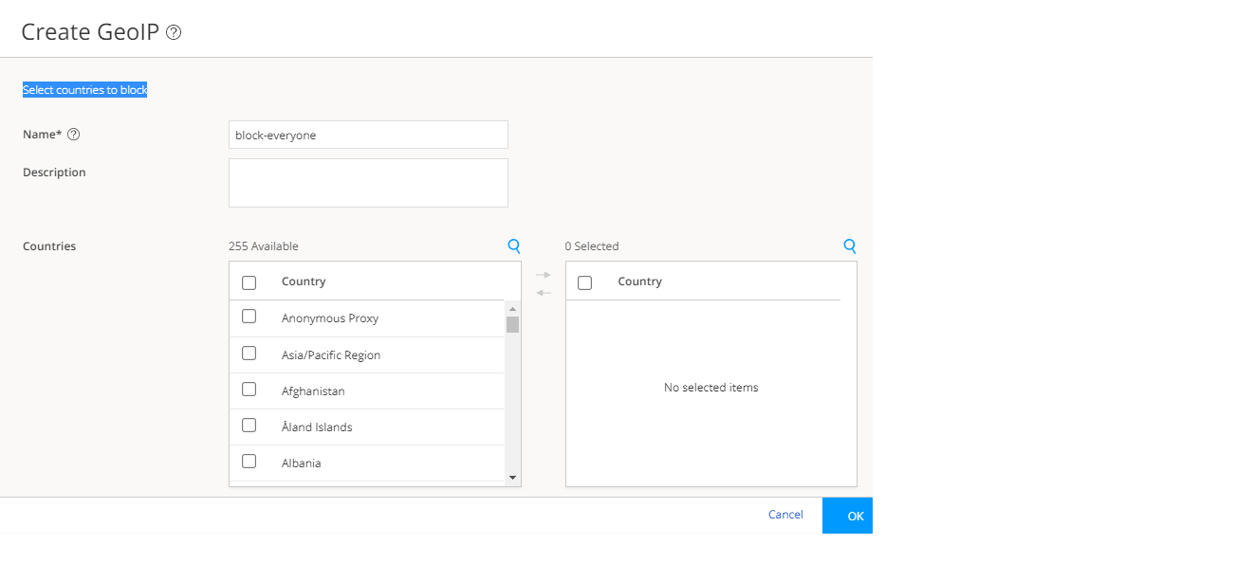Select the Afghanistan checkbox
The height and width of the screenshot is (563, 1236).
click(249, 389)
